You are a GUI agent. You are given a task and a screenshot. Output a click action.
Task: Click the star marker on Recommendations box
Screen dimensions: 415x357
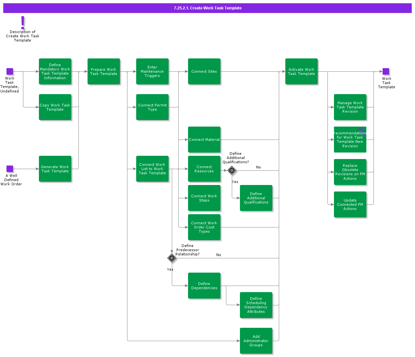pyautogui.click(x=362, y=131)
